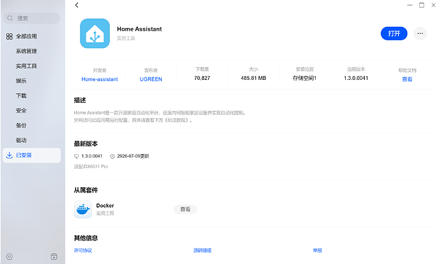Select 驱动 category
The image size is (441, 264).
(21, 140)
